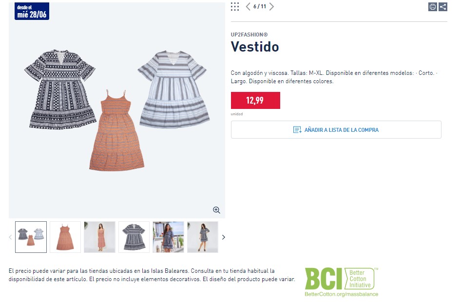The image size is (460, 302).
Task: Click the print page icon
Action: coord(432,7)
